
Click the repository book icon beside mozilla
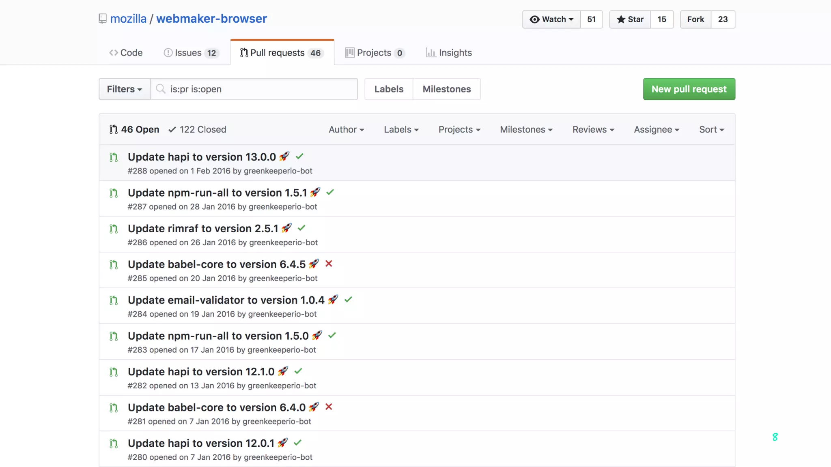102,19
